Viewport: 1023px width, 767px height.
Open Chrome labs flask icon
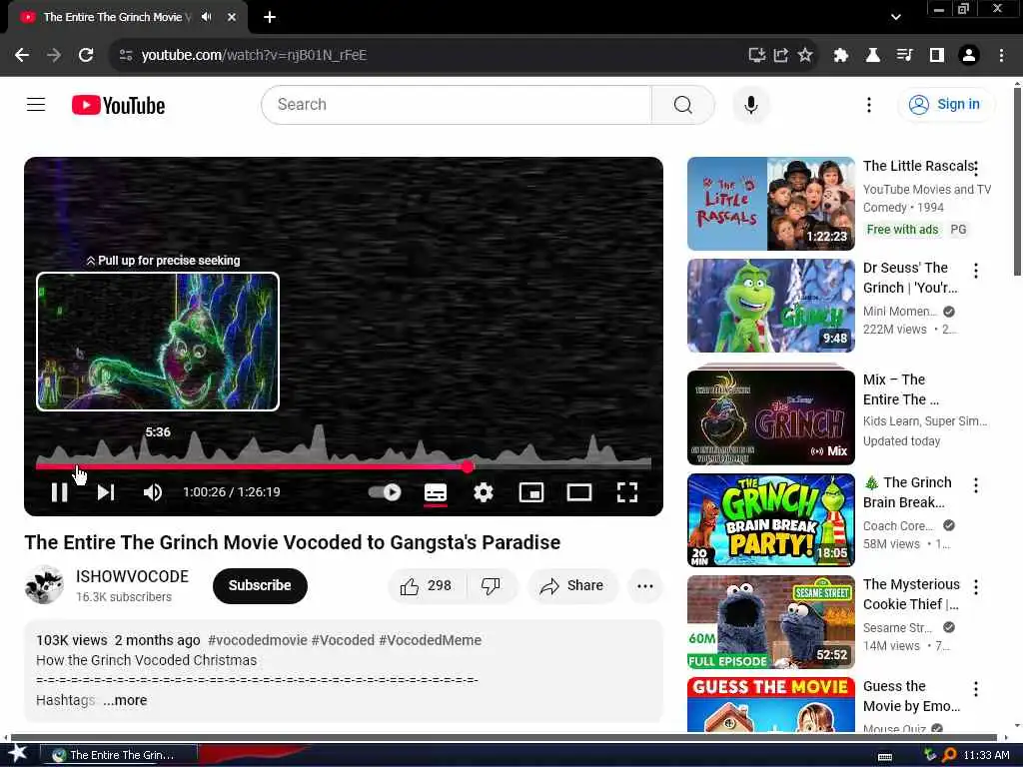(x=872, y=56)
